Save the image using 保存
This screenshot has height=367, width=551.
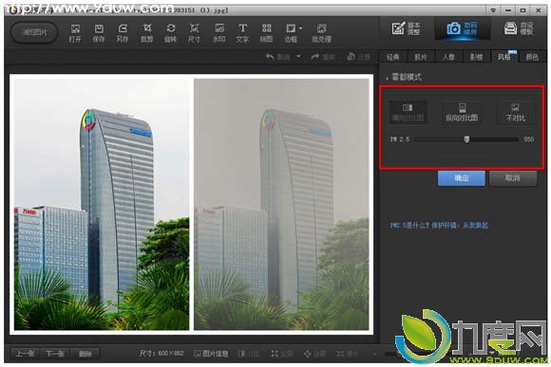[99, 33]
